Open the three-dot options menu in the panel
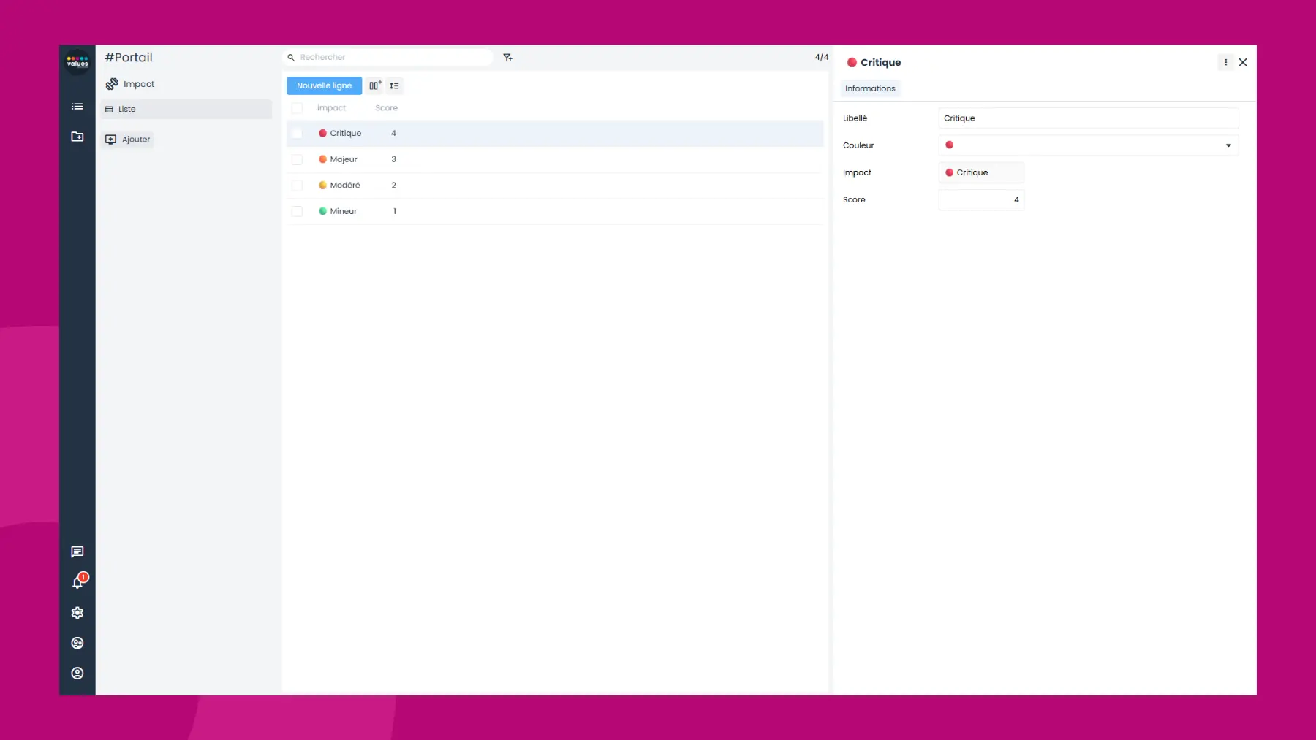The height and width of the screenshot is (740, 1316). point(1225,62)
